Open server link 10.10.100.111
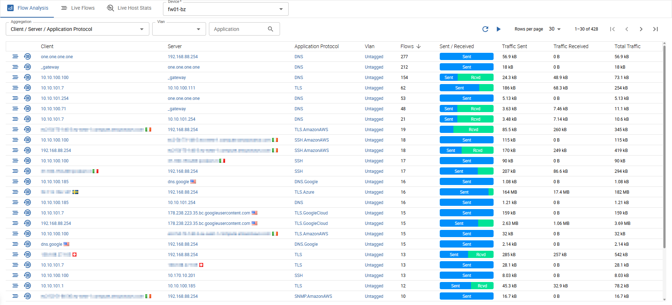672x305 pixels. (181, 88)
